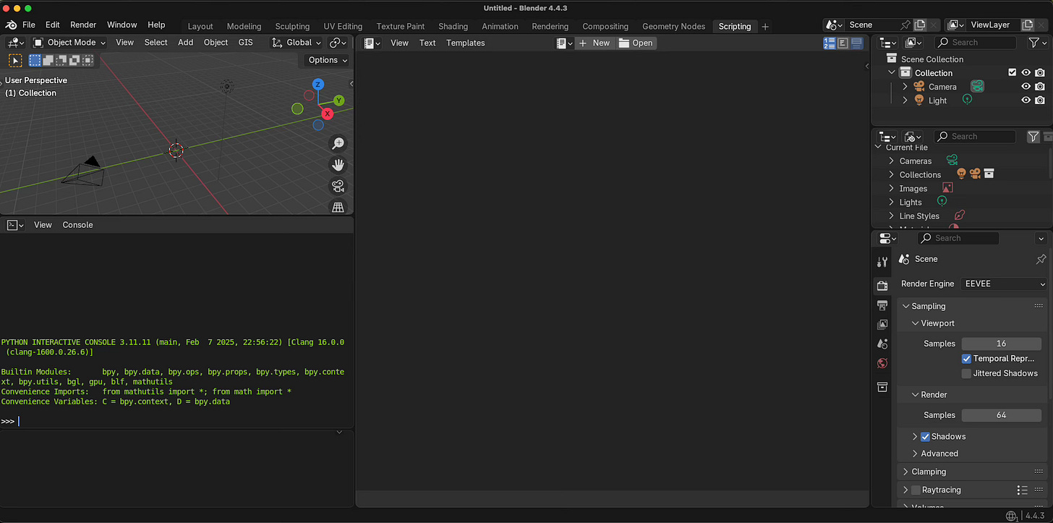Open the viewport Options dropdown
Image resolution: width=1053 pixels, height=523 pixels.
tap(327, 60)
